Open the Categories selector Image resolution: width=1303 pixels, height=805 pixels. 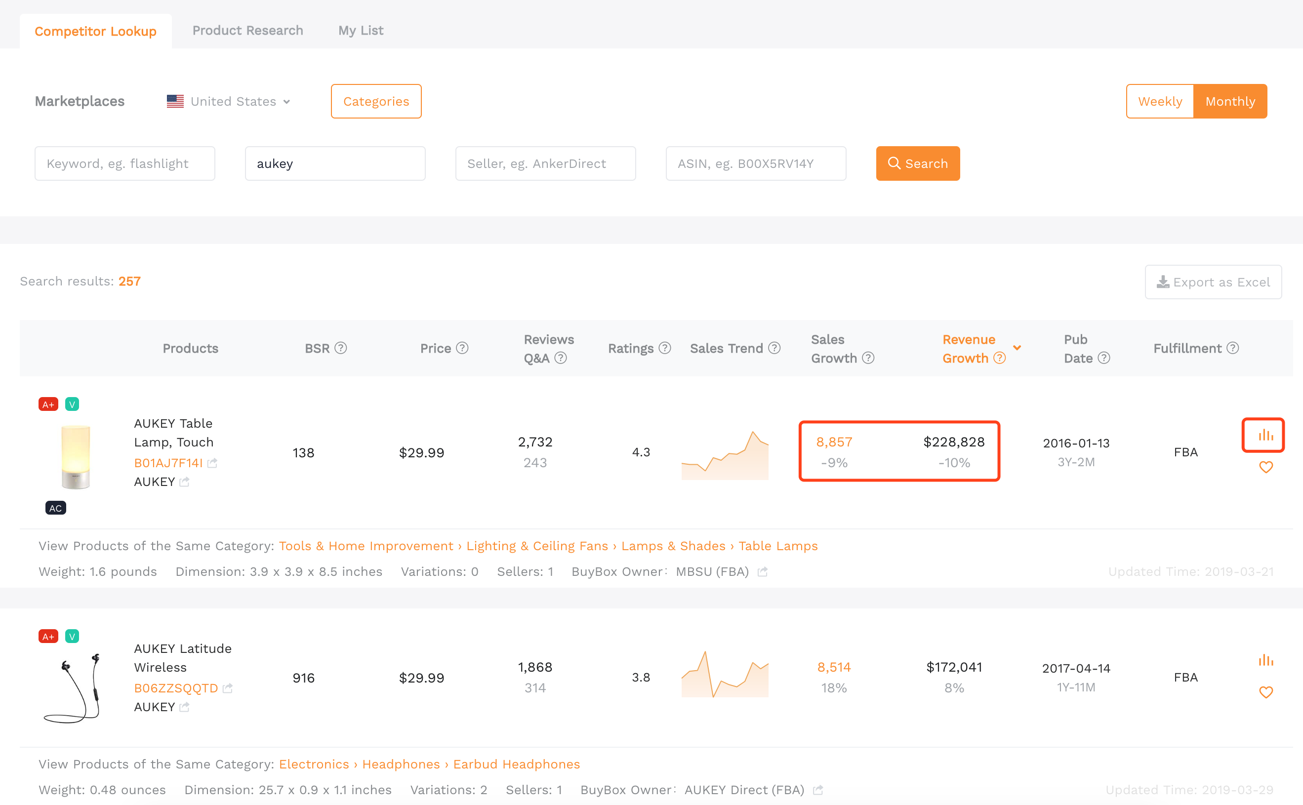(376, 101)
